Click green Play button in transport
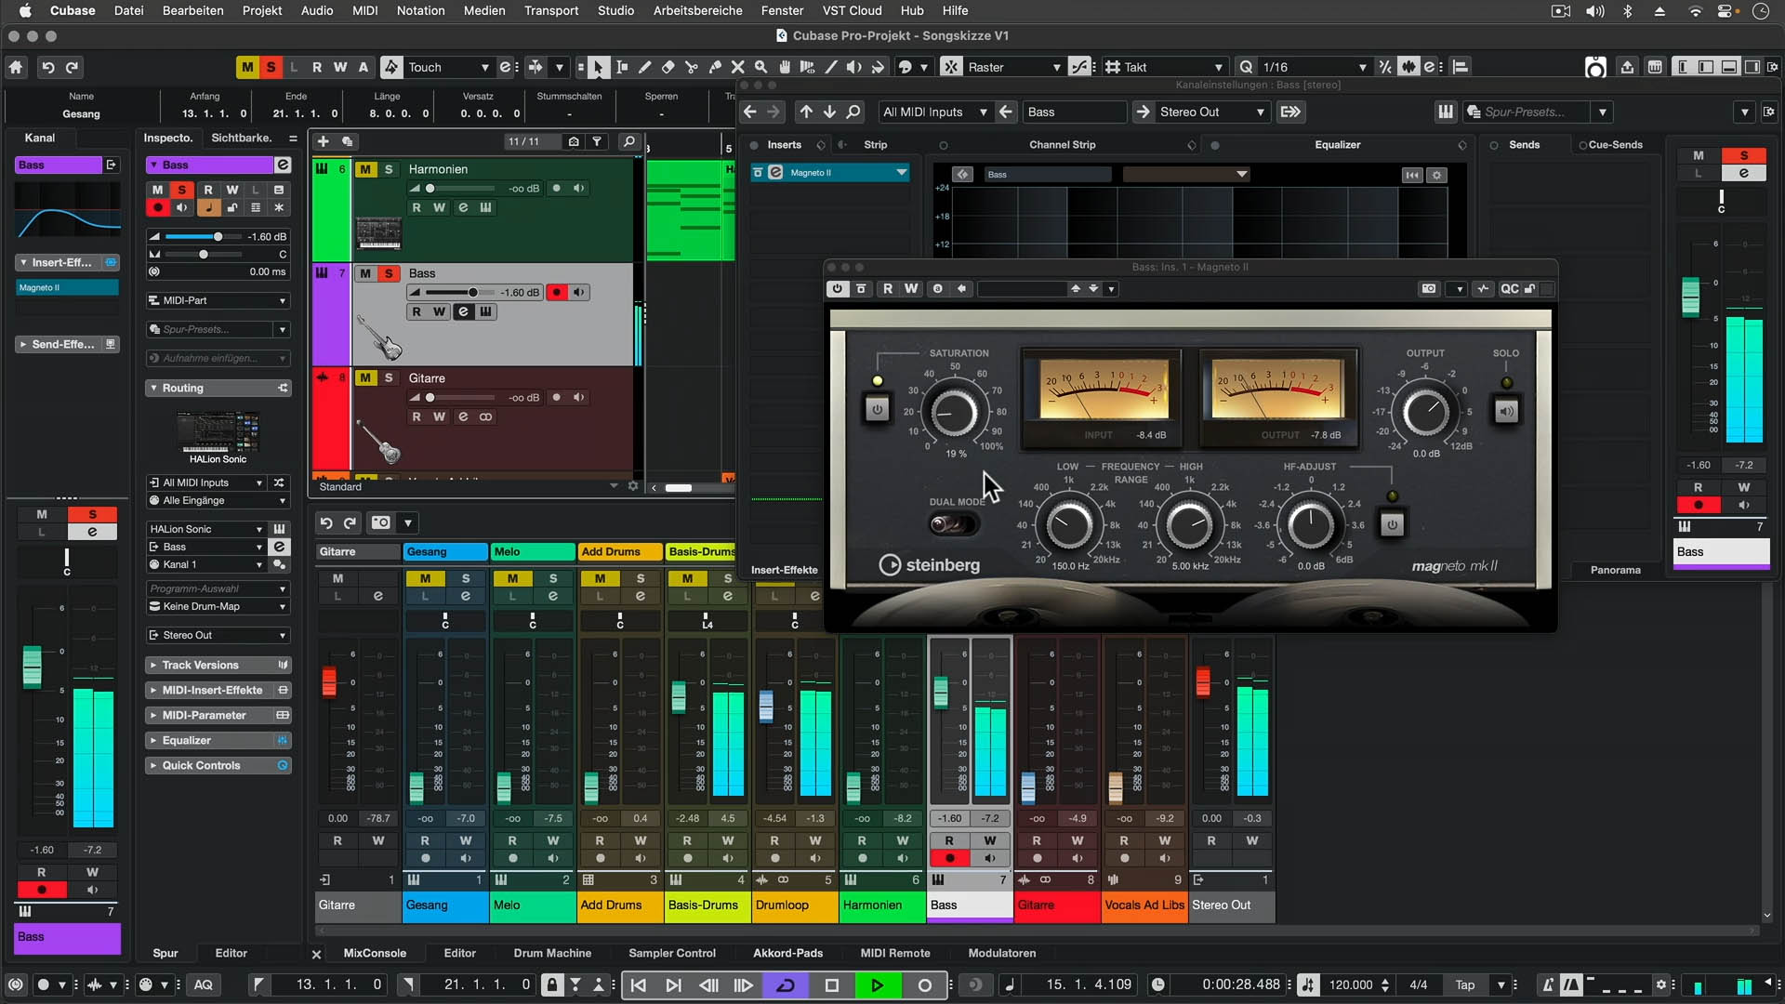The image size is (1785, 1004). pyautogui.click(x=877, y=985)
